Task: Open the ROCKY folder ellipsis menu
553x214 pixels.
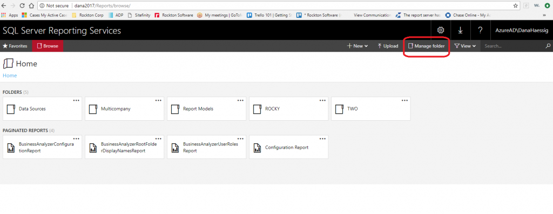Action: coord(323,100)
